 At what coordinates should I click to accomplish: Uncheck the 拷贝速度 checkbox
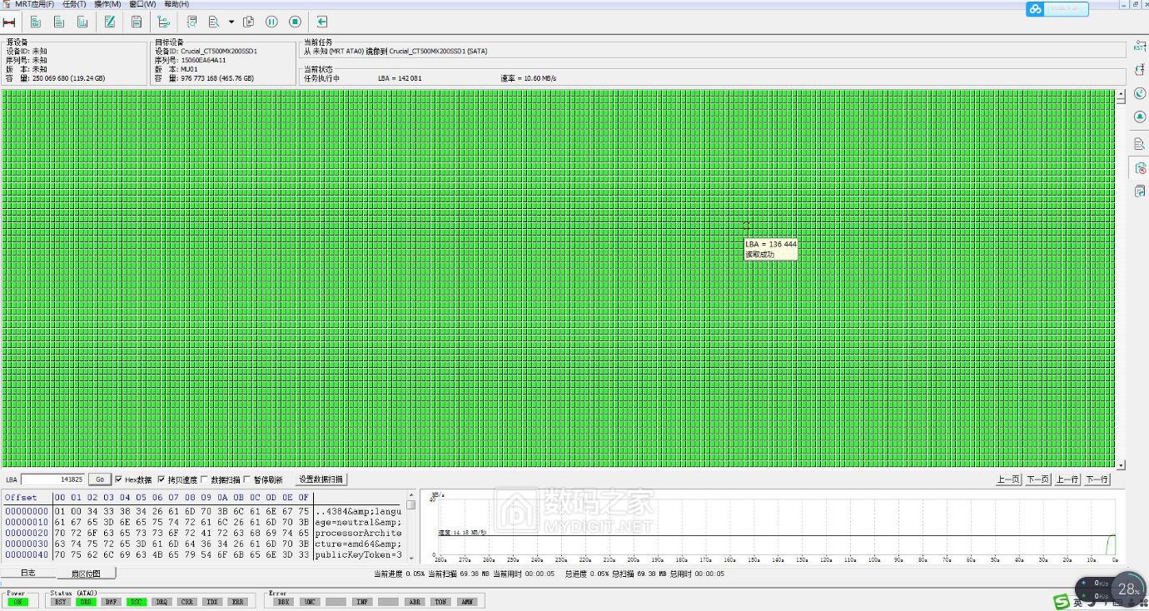pyautogui.click(x=162, y=479)
